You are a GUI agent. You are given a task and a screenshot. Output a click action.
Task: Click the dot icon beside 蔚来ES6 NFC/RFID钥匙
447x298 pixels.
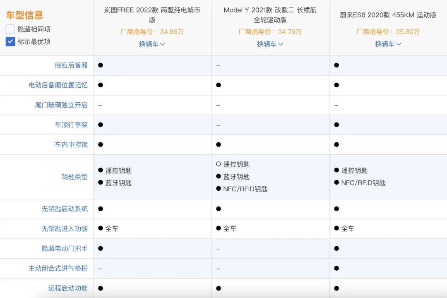(x=336, y=183)
